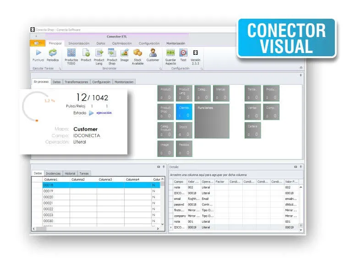Select the Cartera tile
Image resolution: width=344 pixels, height=272 pixels.
pos(253,130)
